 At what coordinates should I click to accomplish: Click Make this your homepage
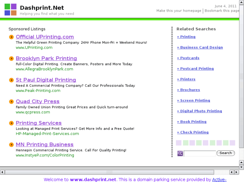[x=179, y=11]
